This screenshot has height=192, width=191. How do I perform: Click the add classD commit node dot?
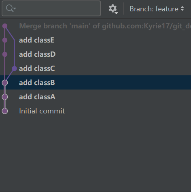point(5,54)
